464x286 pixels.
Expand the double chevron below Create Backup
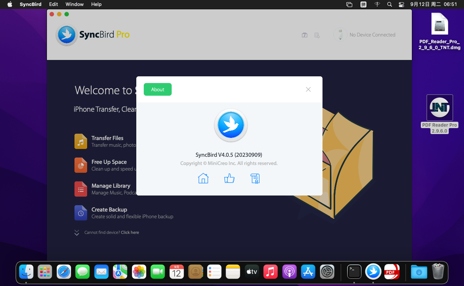click(x=77, y=233)
